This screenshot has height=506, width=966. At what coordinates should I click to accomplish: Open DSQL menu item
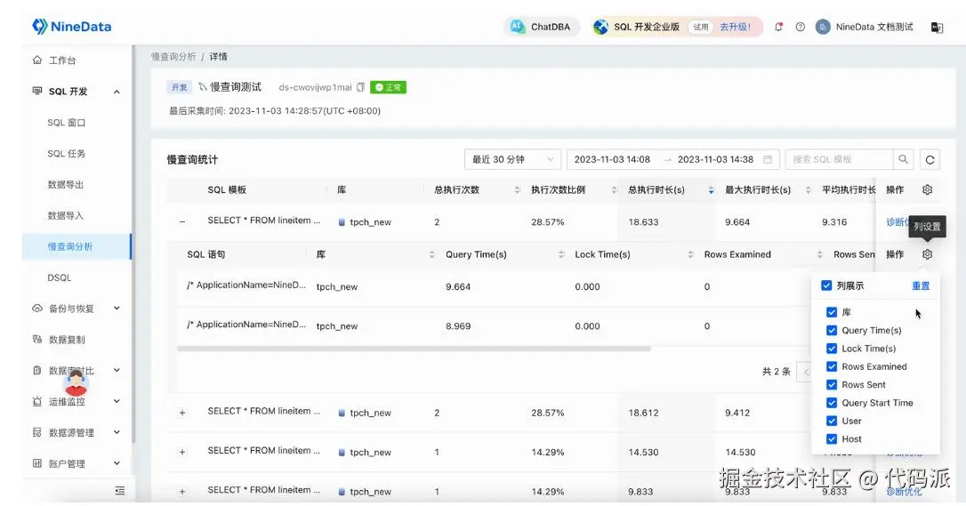tap(59, 277)
